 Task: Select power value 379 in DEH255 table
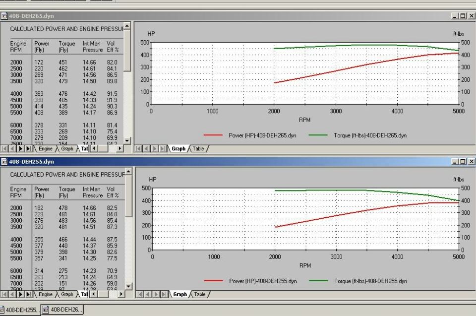39,252
